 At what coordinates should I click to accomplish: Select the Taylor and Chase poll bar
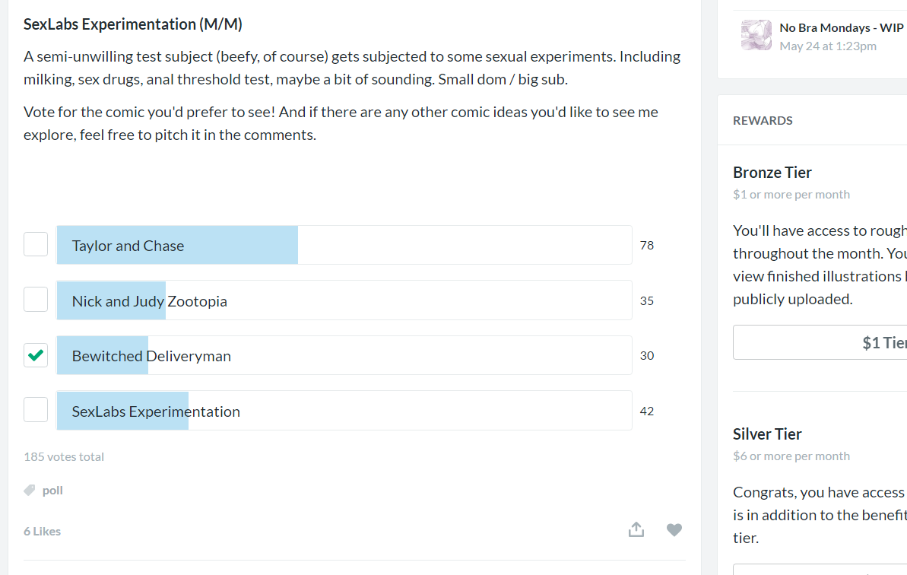pyautogui.click(x=344, y=245)
